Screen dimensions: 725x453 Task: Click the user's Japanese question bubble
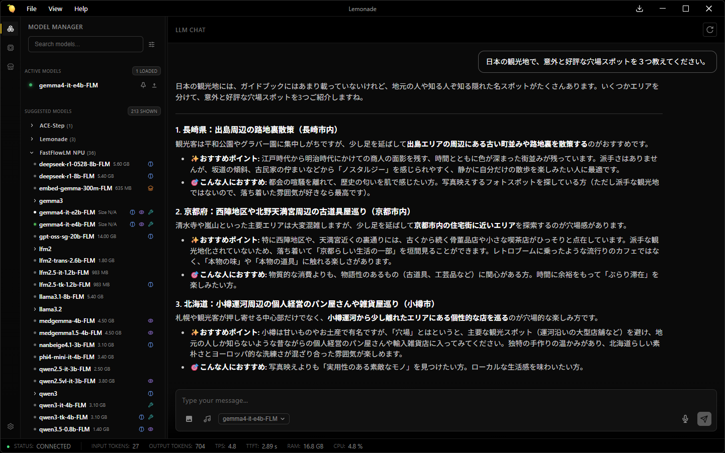[597, 62]
